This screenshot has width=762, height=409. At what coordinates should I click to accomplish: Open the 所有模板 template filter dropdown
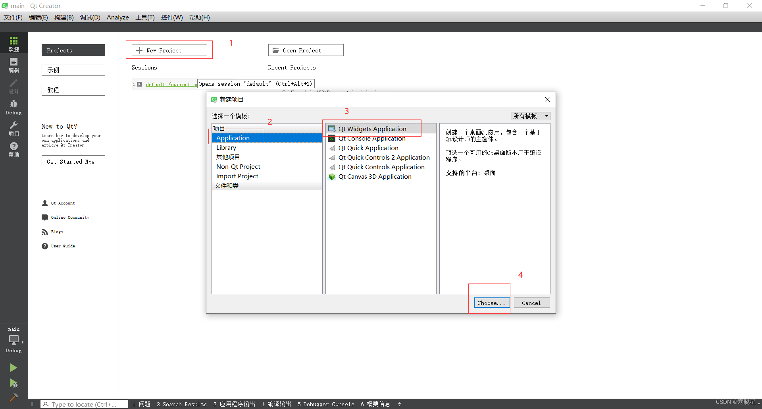tap(531, 116)
